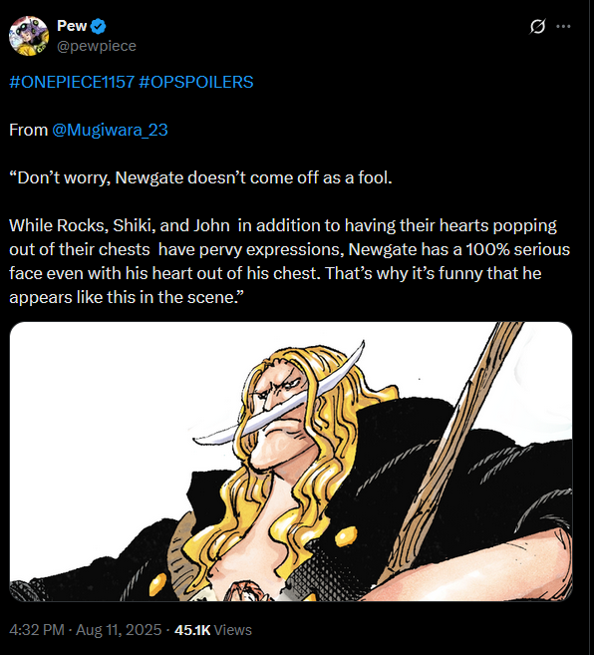The height and width of the screenshot is (655, 594).
Task: Click the 45.1K view count number
Action: (x=192, y=630)
